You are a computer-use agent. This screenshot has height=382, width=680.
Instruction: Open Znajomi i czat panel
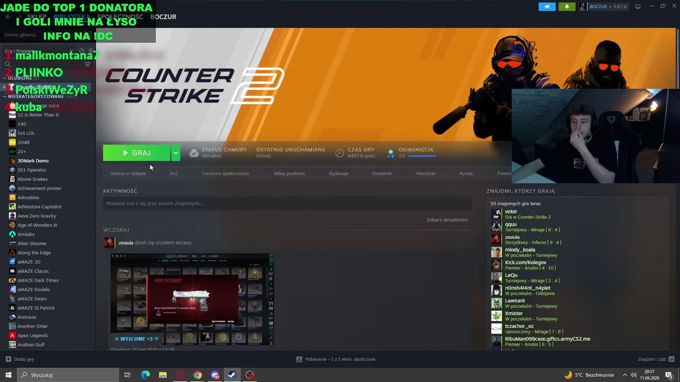pyautogui.click(x=656, y=359)
